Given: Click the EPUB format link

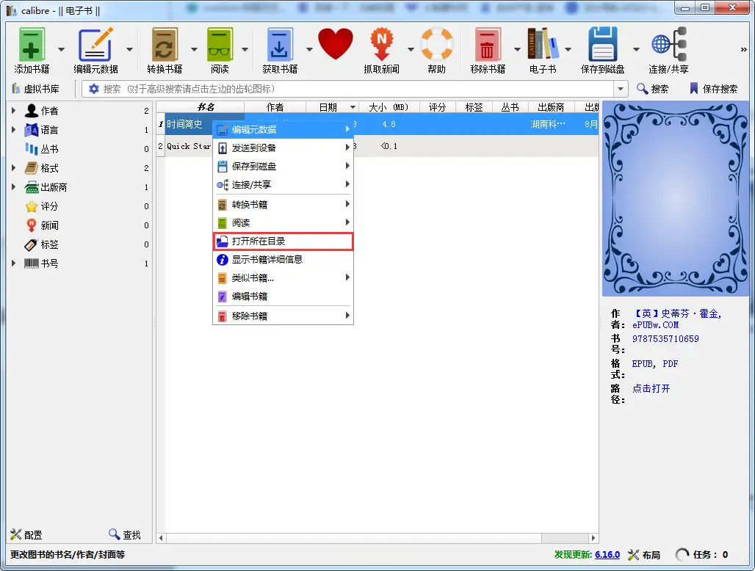Looking at the screenshot, I should pos(643,364).
